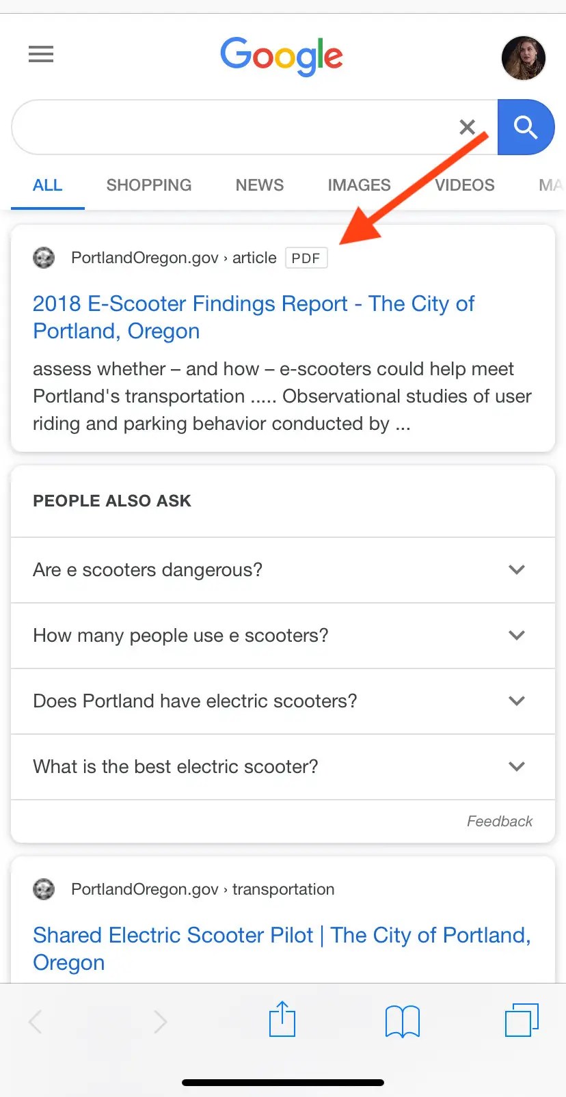
Task: Switch to the Images tab
Action: coord(359,185)
